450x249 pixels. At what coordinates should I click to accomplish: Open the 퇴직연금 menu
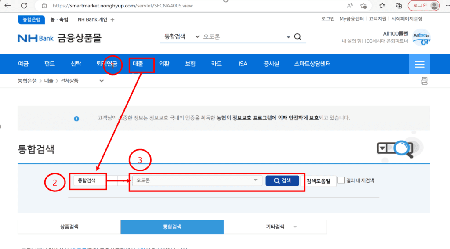tap(107, 64)
